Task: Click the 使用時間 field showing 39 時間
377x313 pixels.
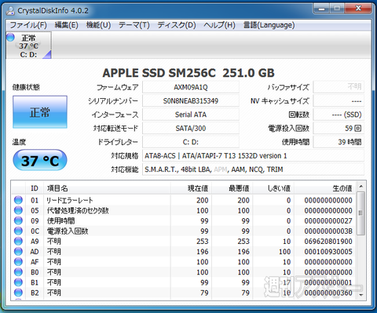Action: click(x=339, y=142)
